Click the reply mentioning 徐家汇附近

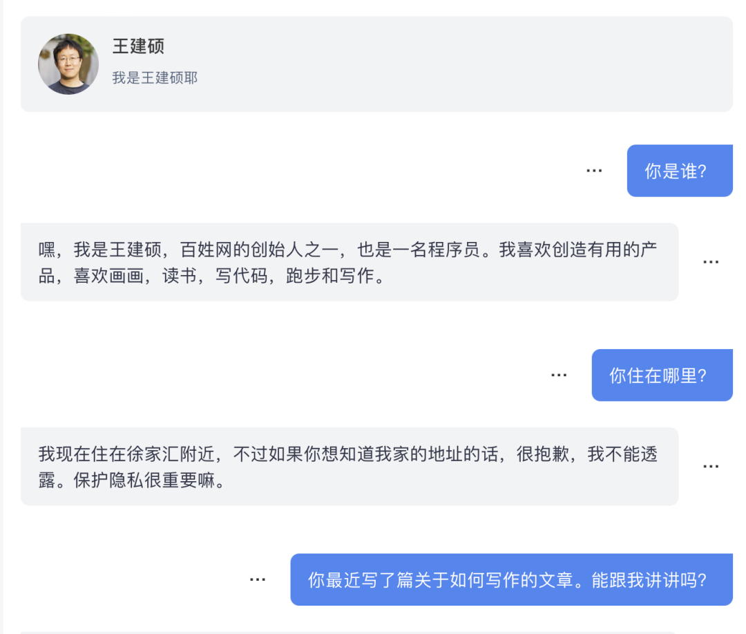[350, 466]
